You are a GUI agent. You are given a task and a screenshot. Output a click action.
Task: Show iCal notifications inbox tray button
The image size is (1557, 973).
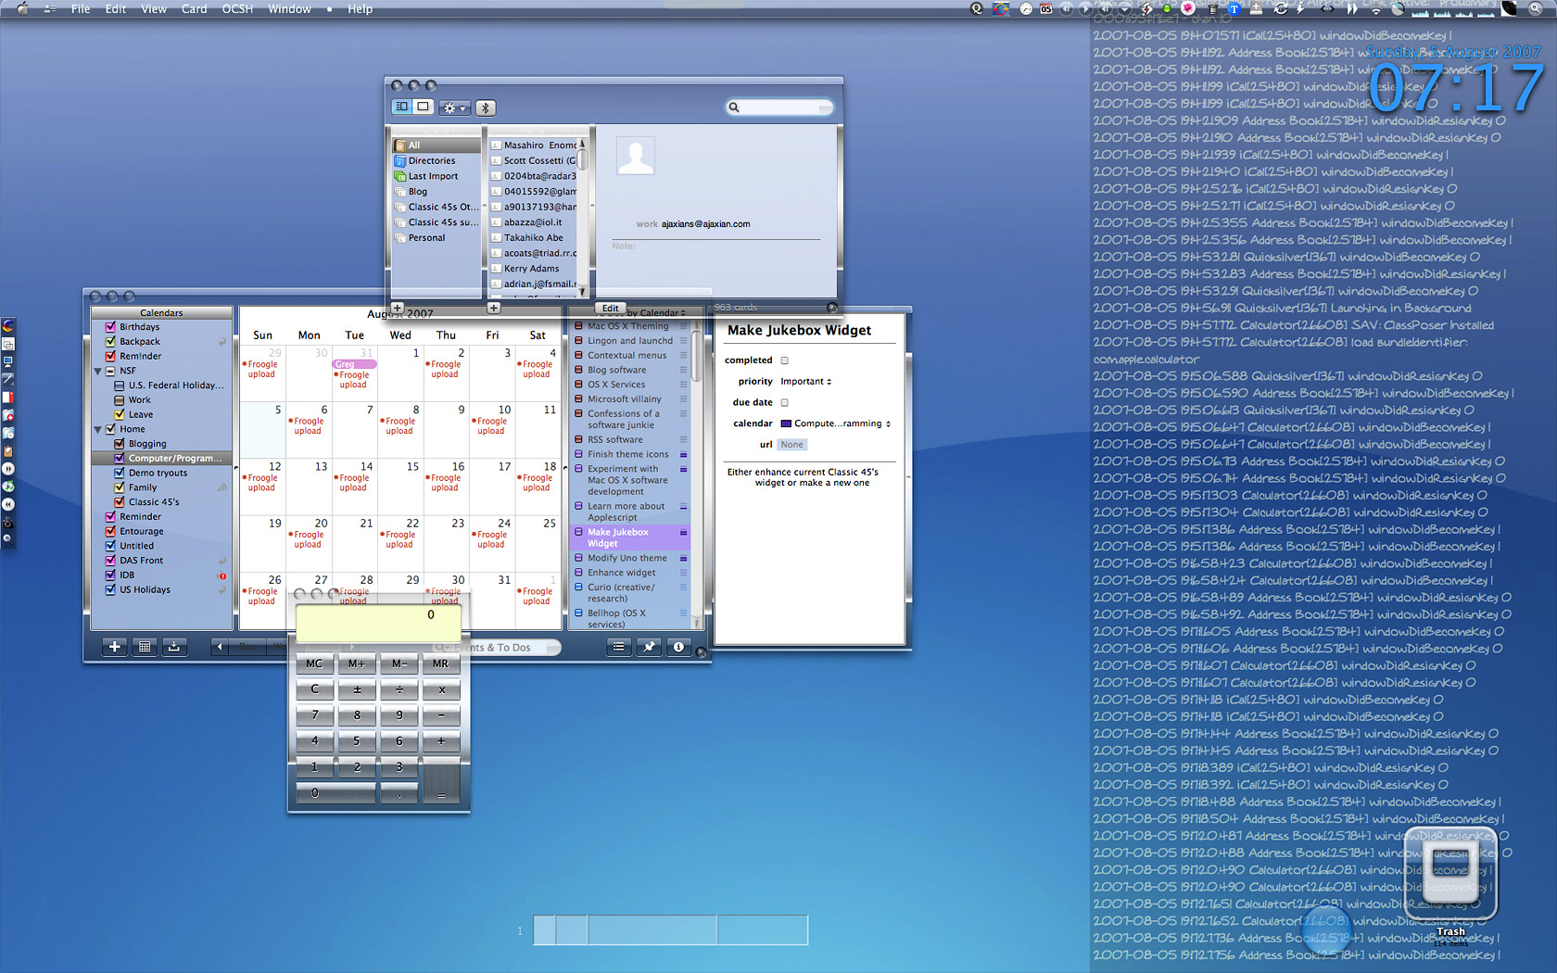tap(174, 647)
